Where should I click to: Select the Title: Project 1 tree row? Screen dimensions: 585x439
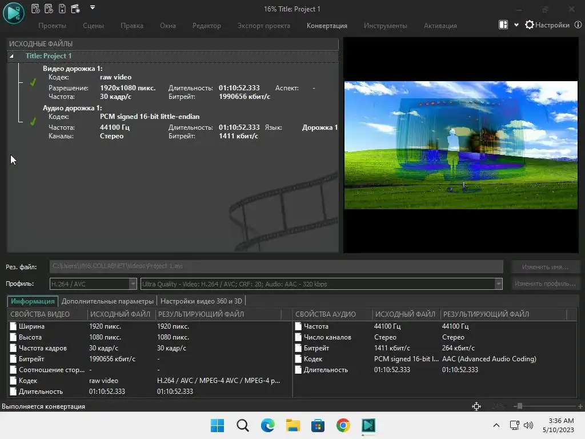pyautogui.click(x=173, y=56)
